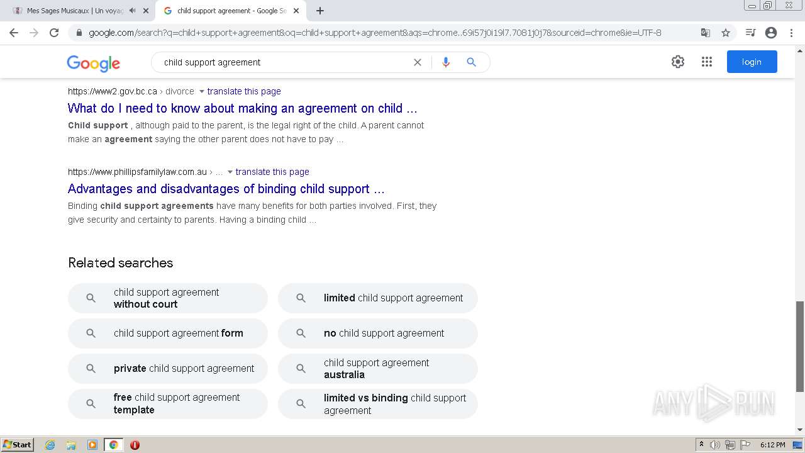This screenshot has width=805, height=453.
Task: Open the Google apps grid icon
Action: point(707,62)
